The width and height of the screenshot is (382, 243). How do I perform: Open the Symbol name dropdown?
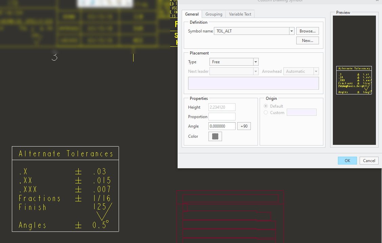click(291, 31)
